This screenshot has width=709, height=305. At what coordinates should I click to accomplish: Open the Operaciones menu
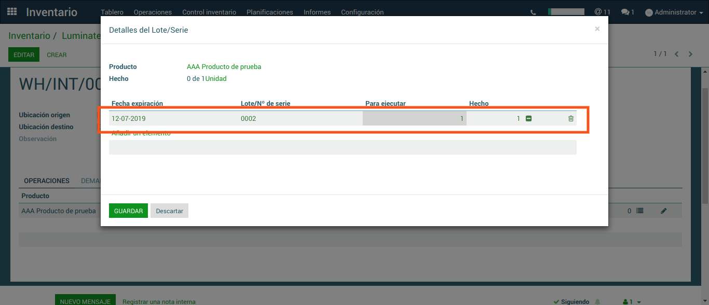[x=153, y=12]
